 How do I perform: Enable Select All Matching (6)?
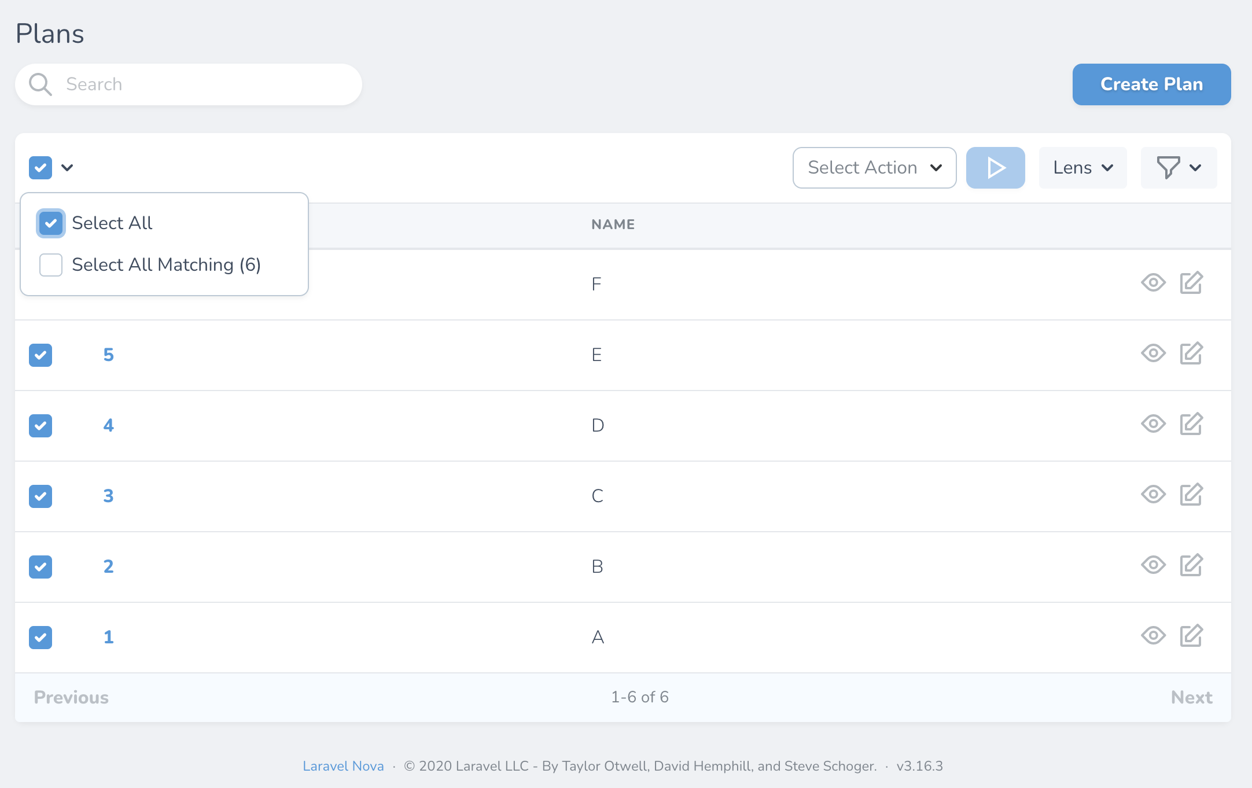(50, 264)
